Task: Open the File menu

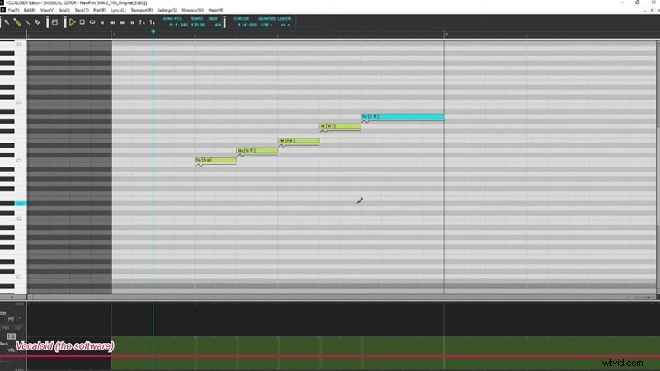Action: point(13,10)
